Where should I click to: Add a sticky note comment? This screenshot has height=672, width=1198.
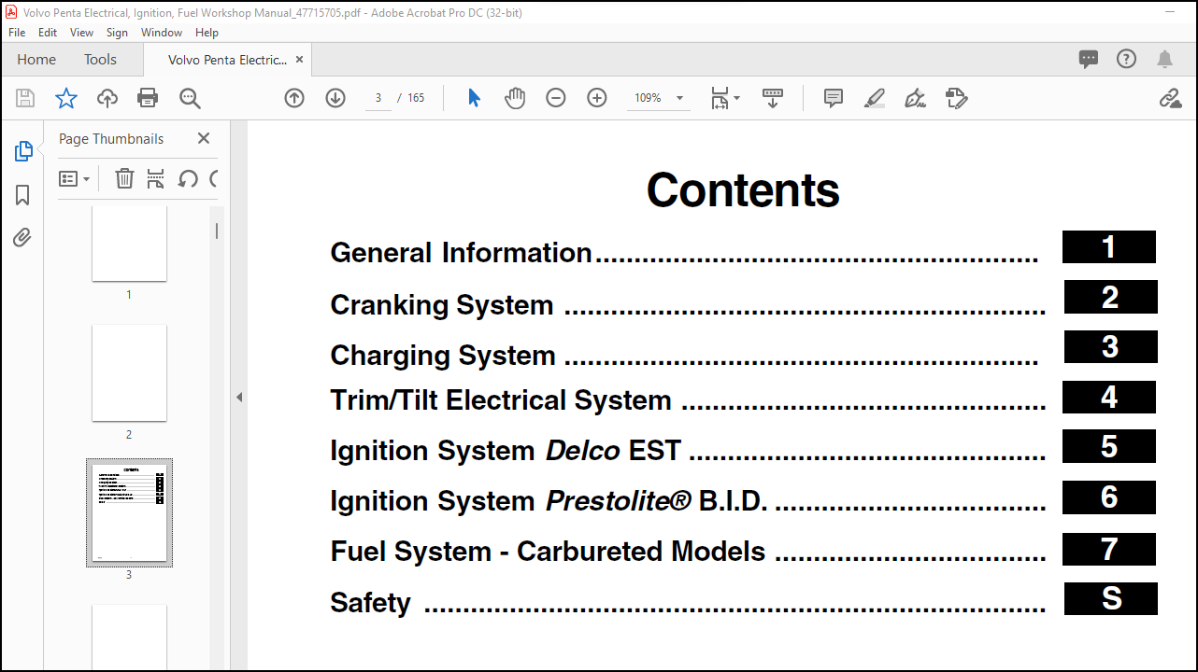tap(834, 98)
